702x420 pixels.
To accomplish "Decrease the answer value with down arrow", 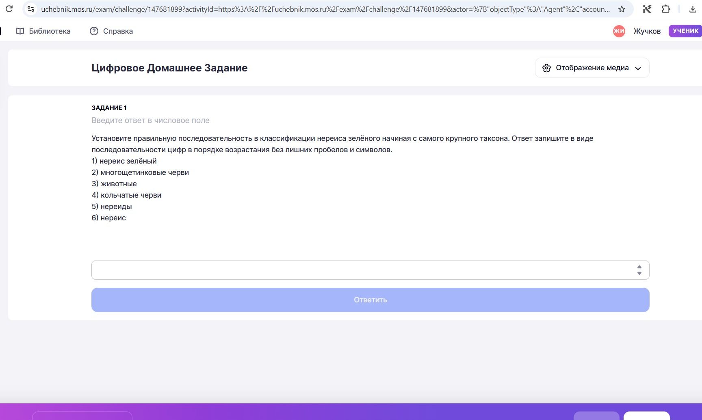I will click(x=639, y=273).
